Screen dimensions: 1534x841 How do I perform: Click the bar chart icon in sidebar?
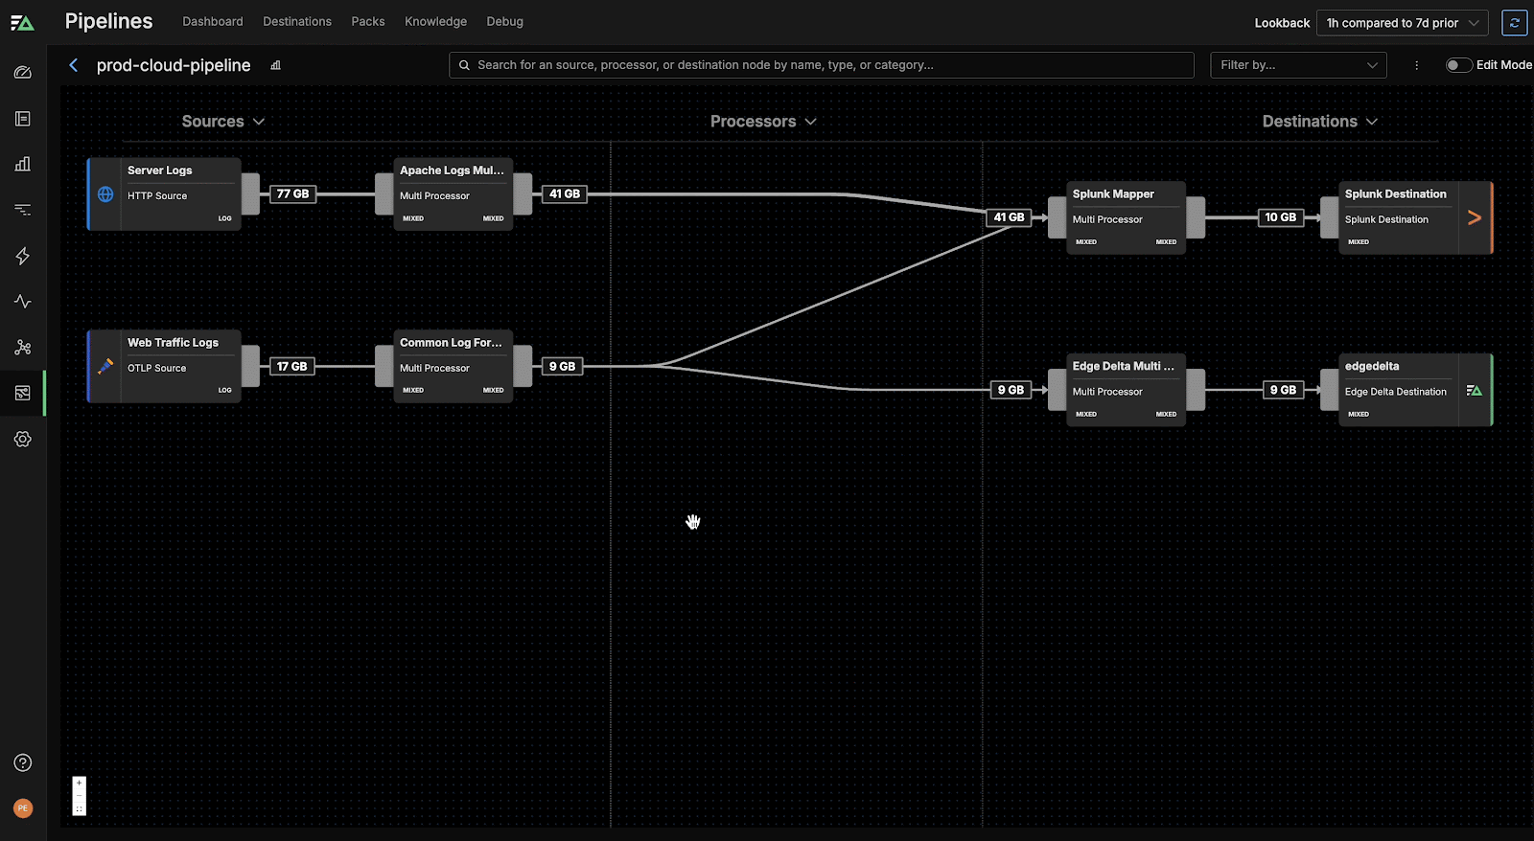23,164
